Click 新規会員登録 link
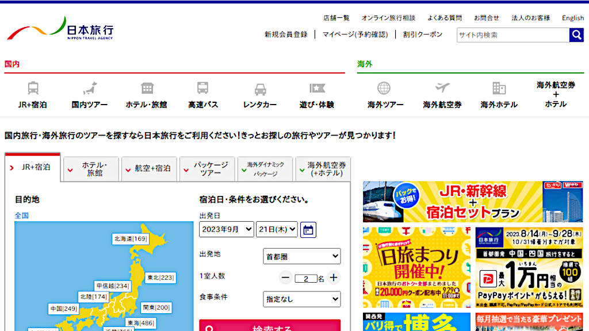 click(x=286, y=34)
